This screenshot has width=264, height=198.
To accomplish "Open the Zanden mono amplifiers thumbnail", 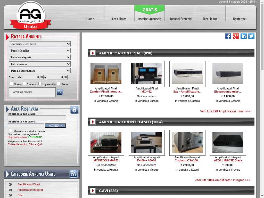I will (106, 73).
